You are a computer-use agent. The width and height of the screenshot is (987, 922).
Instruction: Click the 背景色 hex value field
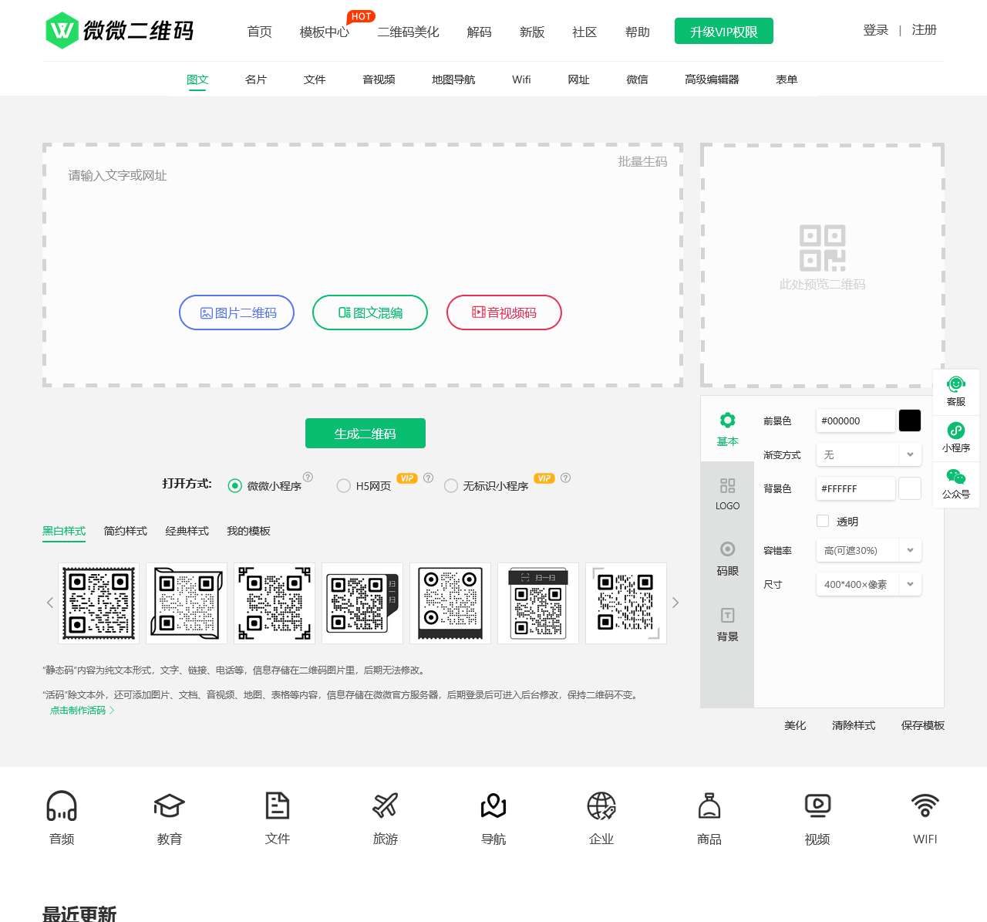(856, 488)
